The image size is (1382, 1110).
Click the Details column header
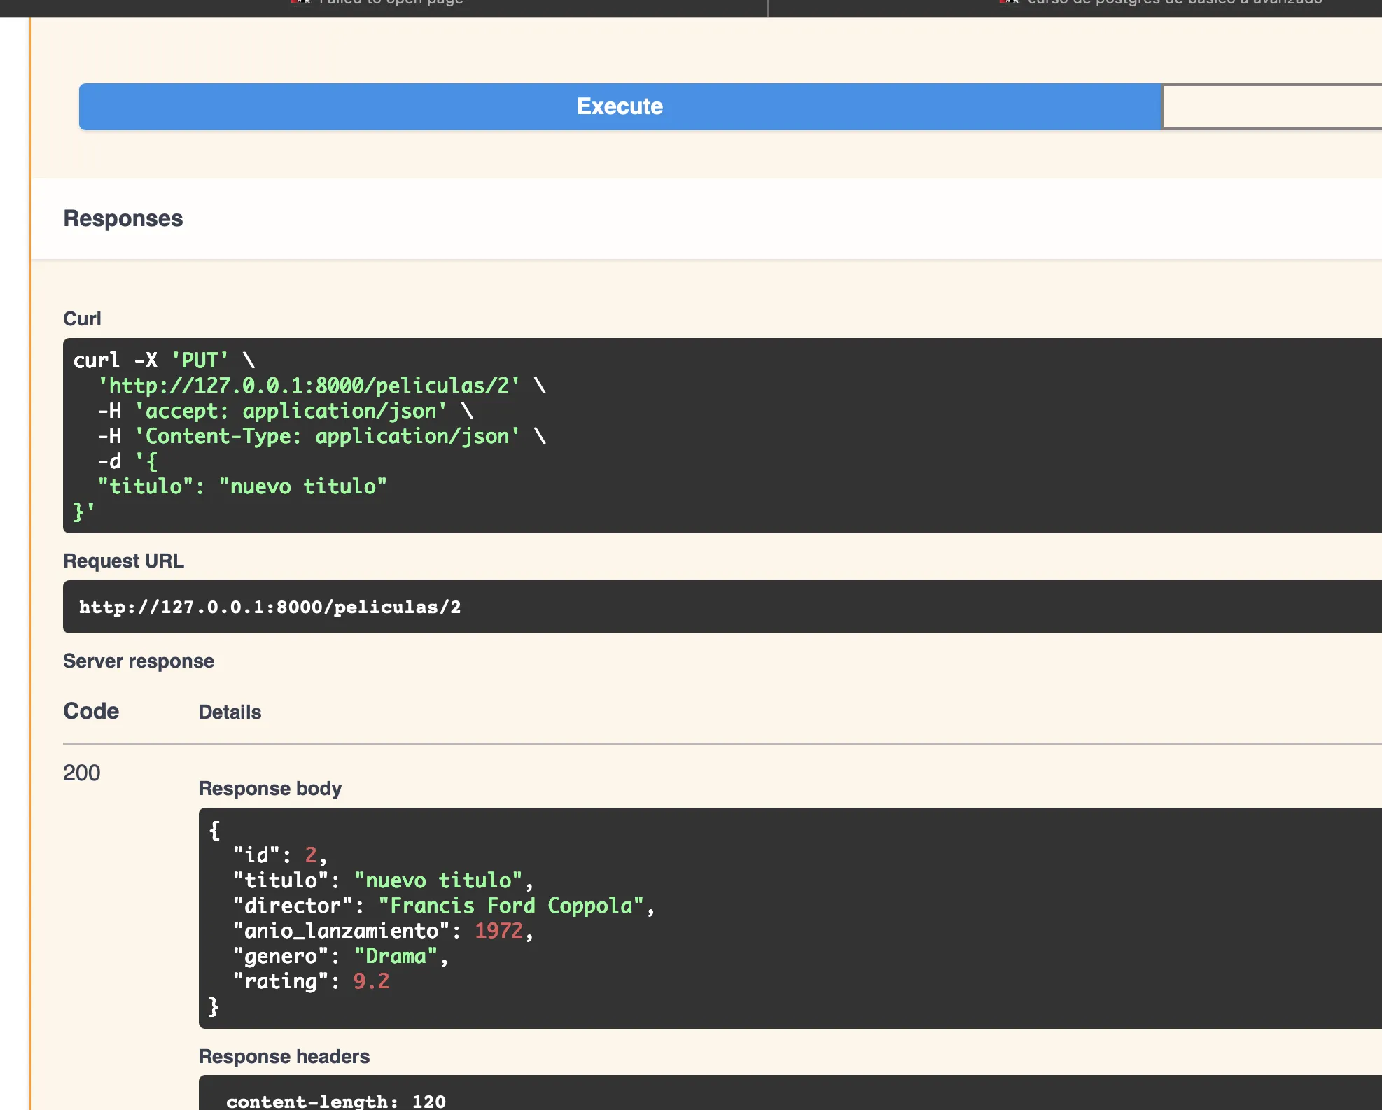(x=230, y=712)
